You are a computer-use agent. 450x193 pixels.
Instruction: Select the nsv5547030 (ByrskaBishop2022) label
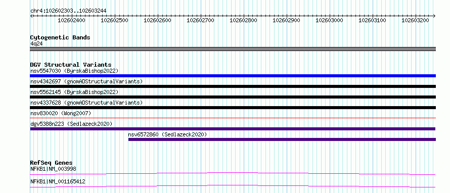pyautogui.click(x=74, y=71)
